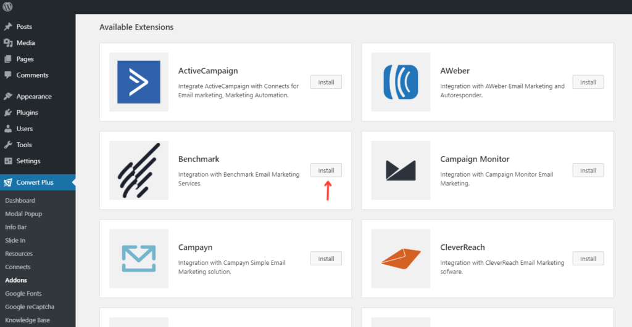Image resolution: width=632 pixels, height=327 pixels.
Task: Install the AWeber extension
Action: point(588,82)
